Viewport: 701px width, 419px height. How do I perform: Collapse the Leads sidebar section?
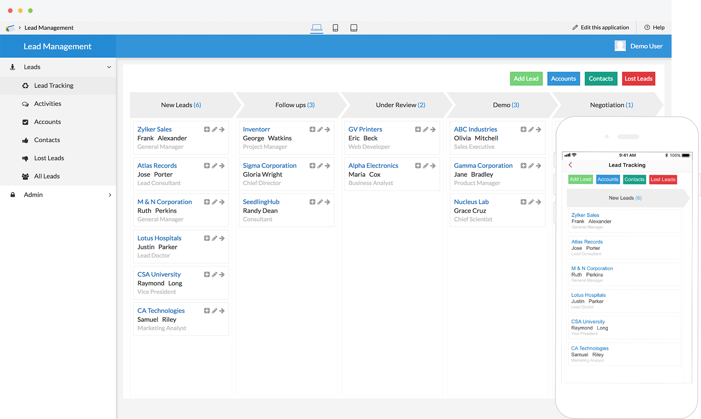[x=109, y=67]
